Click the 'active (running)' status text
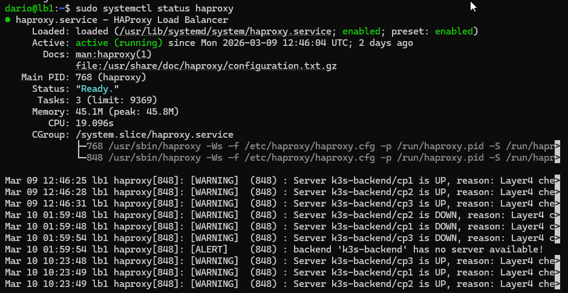Screen dimensions: 568x293 click(119, 43)
